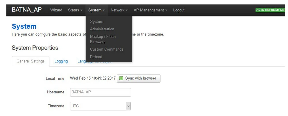Viewport: 288px width, 116px height.
Task: Open the AP Management dropdown menu
Action: point(150,10)
